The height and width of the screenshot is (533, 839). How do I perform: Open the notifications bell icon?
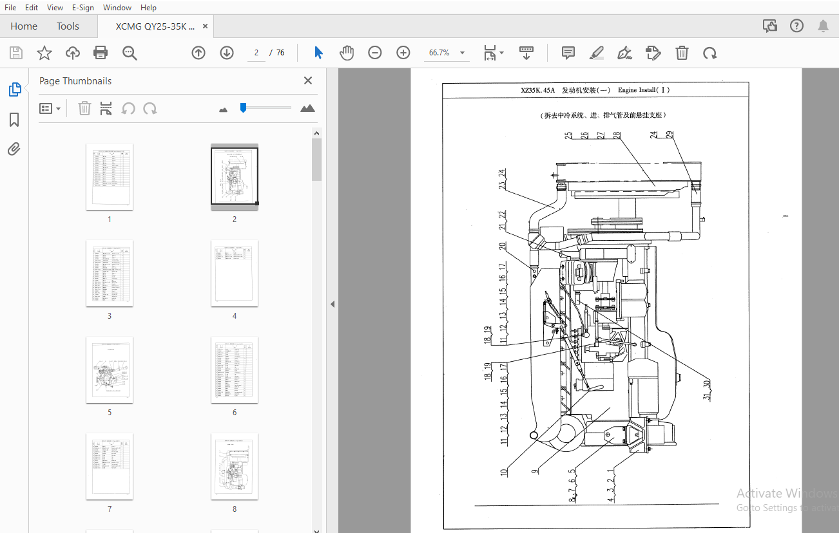[x=824, y=26]
